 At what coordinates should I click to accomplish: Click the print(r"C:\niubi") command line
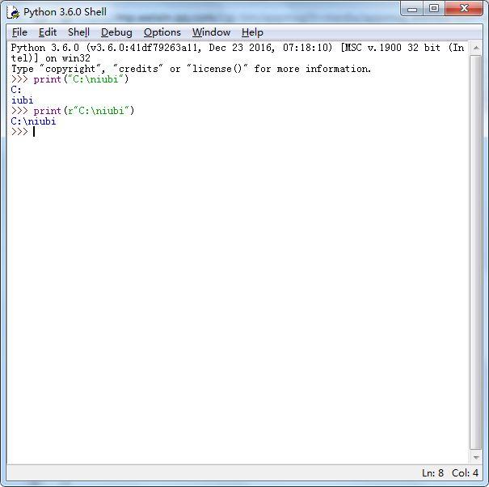[x=73, y=111]
